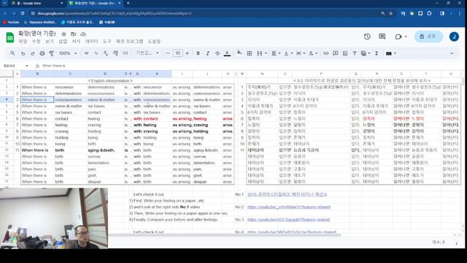Toggle italic formatting
Image resolution: width=467 pixels, height=263 pixels.
pyautogui.click(x=207, y=53)
